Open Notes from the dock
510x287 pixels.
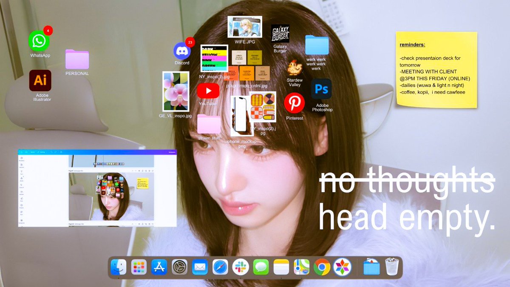(x=281, y=267)
